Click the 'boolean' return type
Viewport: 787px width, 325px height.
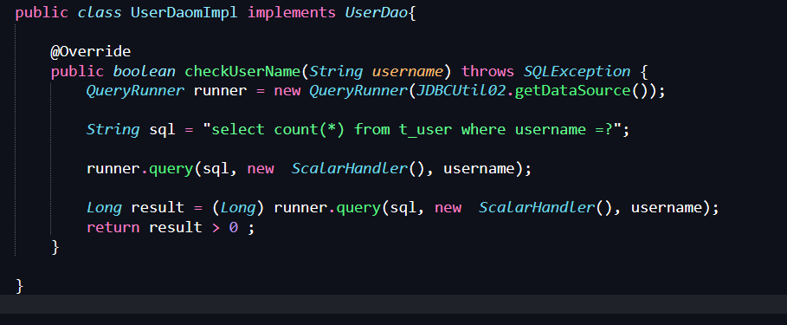coord(145,71)
